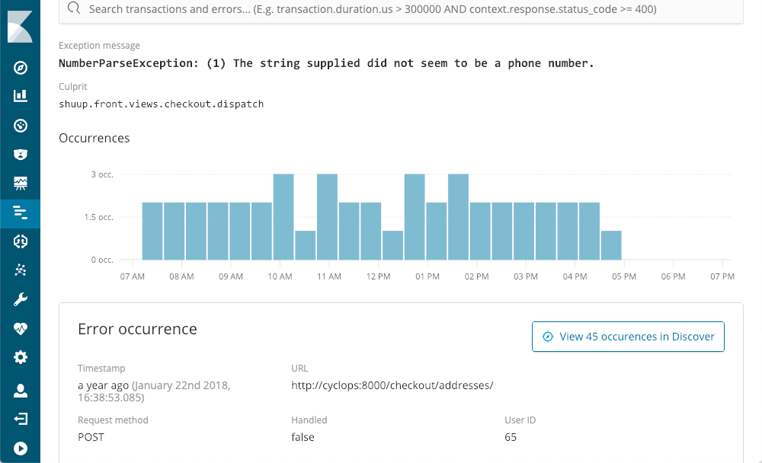Viewport: 762px width, 463px height.
Task: Click the 07 AM axis label
Action: coord(132,276)
